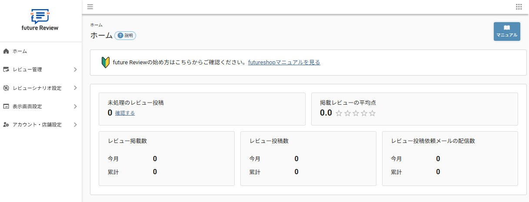Open the レビュー管理 menu item
529x202 pixels.
pyautogui.click(x=27, y=70)
